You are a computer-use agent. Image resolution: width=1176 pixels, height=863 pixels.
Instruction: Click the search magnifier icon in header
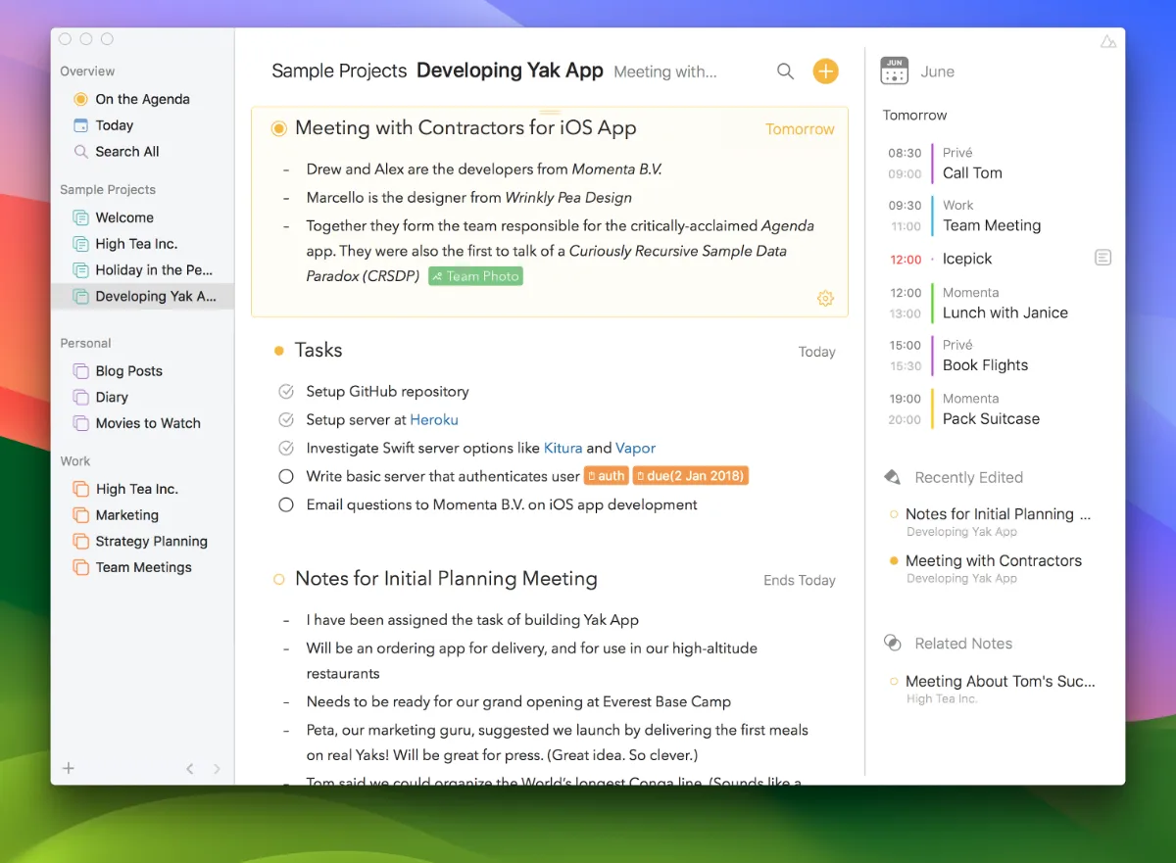click(785, 72)
